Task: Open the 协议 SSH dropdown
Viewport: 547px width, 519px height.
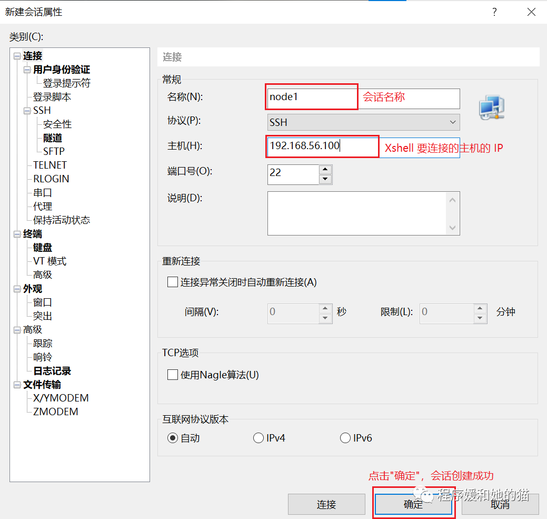Action: (363, 122)
